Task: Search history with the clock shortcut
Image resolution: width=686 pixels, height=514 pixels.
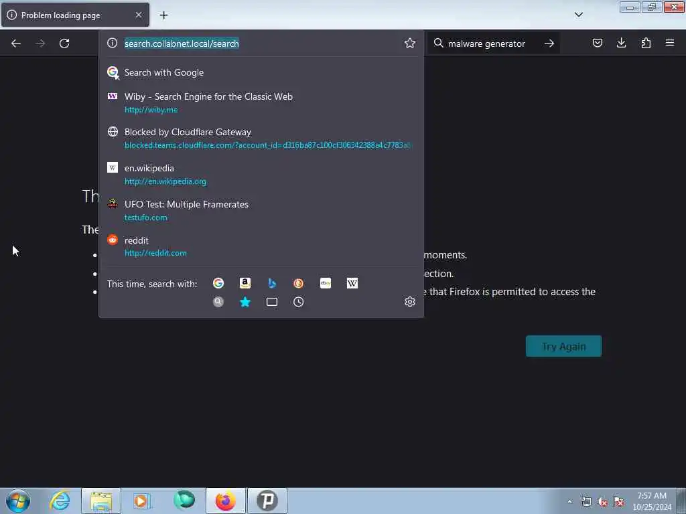Action: (x=298, y=302)
